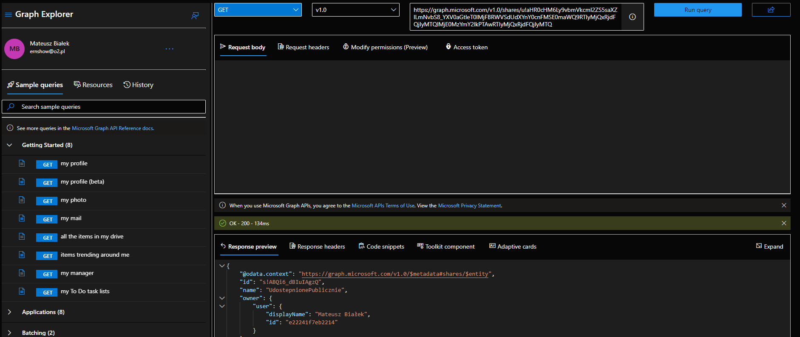Expand the response area
Screen dimensions: 800x337
(x=769, y=246)
